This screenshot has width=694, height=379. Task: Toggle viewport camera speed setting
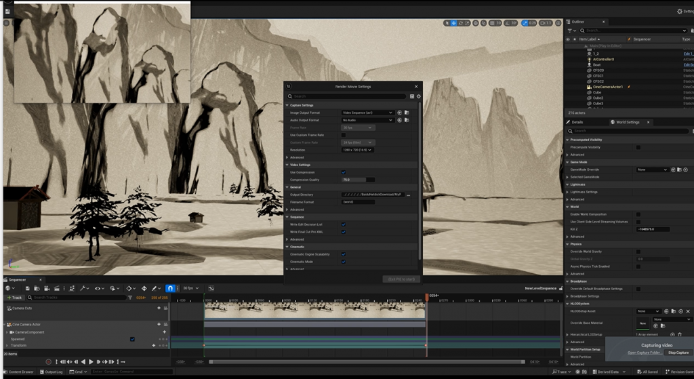pyautogui.click(x=546, y=23)
